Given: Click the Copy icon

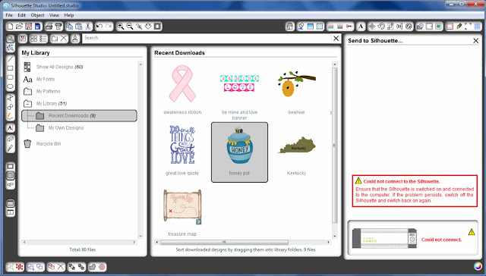Looking at the screenshot, I should click(x=69, y=27).
